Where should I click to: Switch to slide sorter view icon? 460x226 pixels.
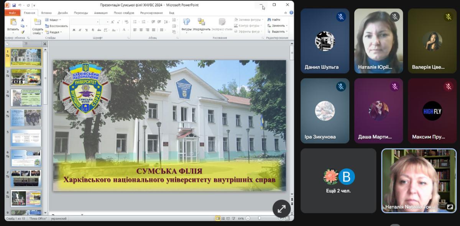tap(224, 218)
